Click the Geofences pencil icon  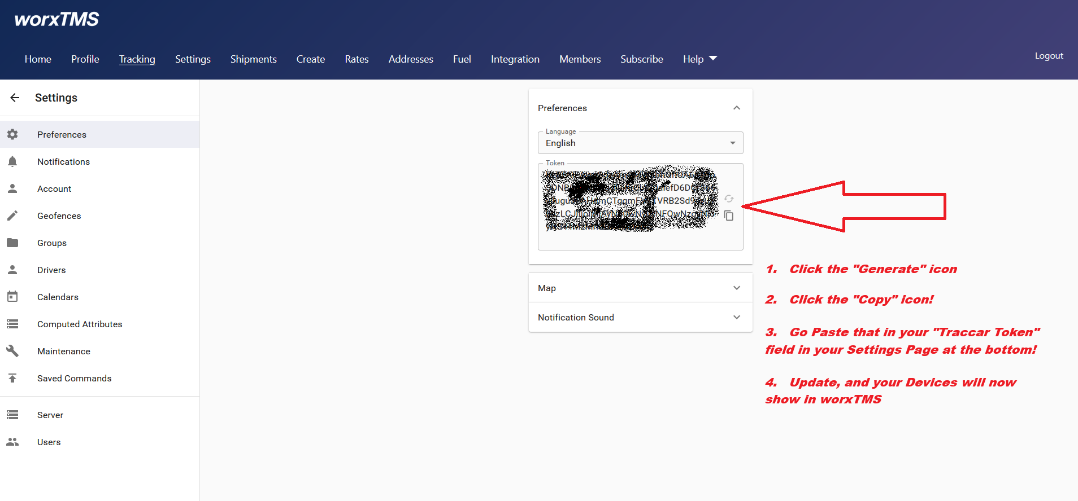[12, 216]
